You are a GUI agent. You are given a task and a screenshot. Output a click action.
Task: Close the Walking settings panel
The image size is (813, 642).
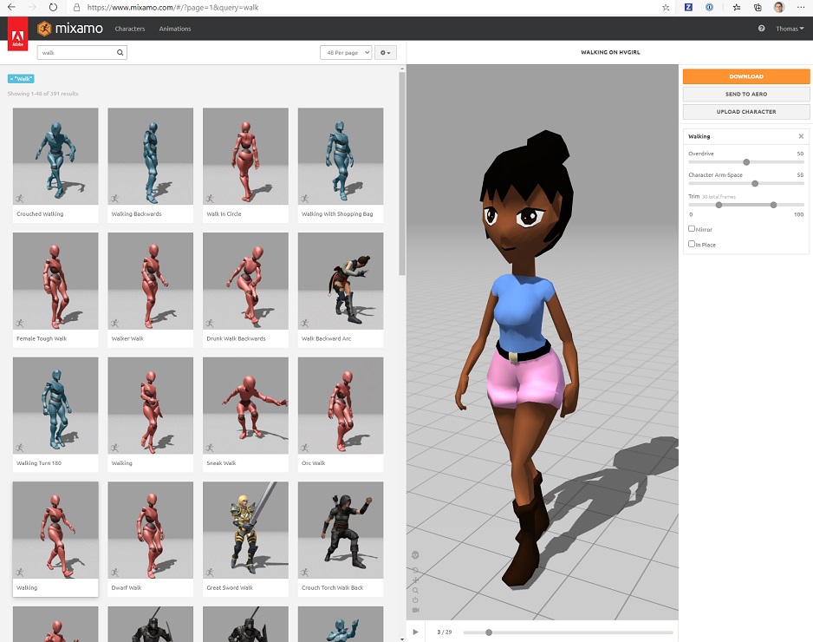point(801,136)
